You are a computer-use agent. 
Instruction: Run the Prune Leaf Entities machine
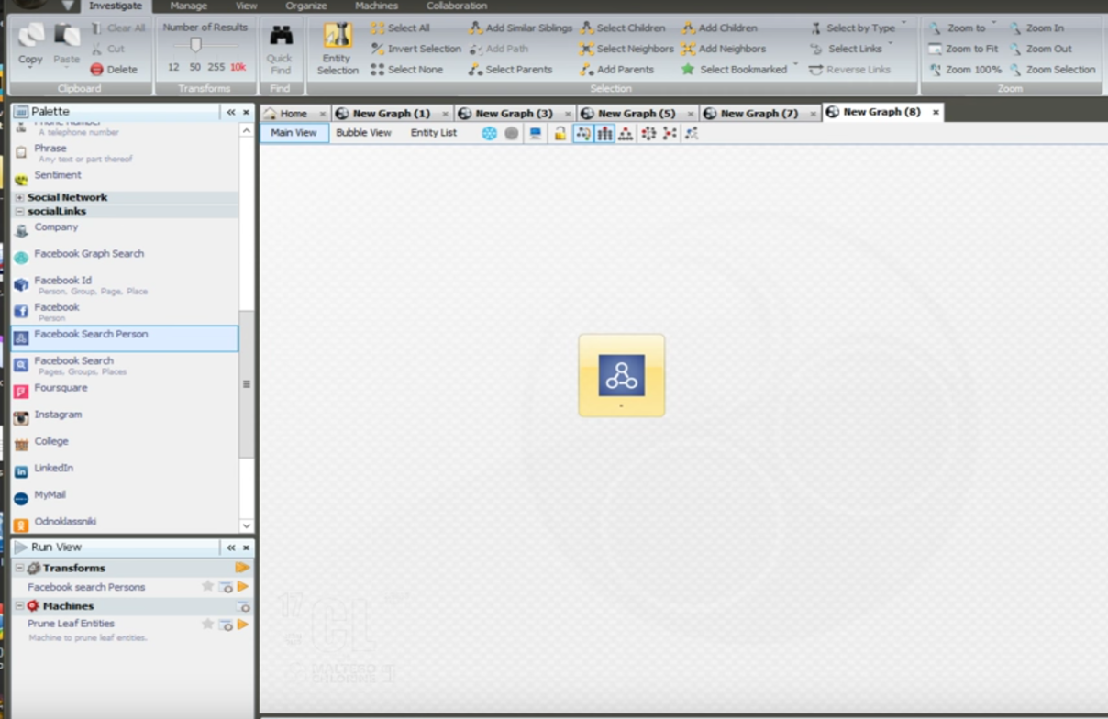click(x=243, y=625)
